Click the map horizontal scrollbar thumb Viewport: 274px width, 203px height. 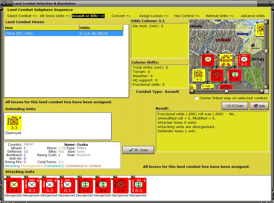click(226, 91)
